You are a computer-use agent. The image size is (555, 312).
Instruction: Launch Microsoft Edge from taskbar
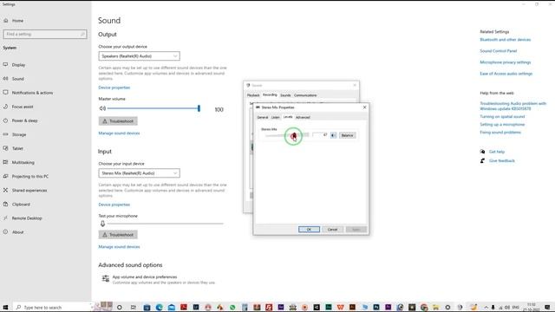[160, 307]
